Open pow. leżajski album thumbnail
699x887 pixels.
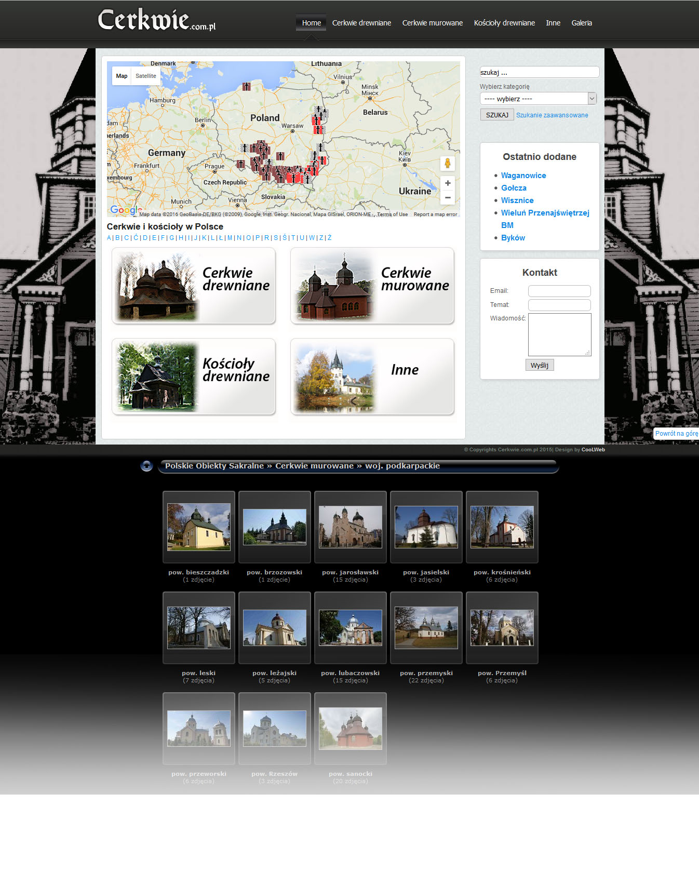tap(275, 627)
